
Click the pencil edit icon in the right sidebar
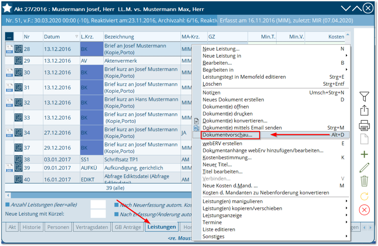364,168
